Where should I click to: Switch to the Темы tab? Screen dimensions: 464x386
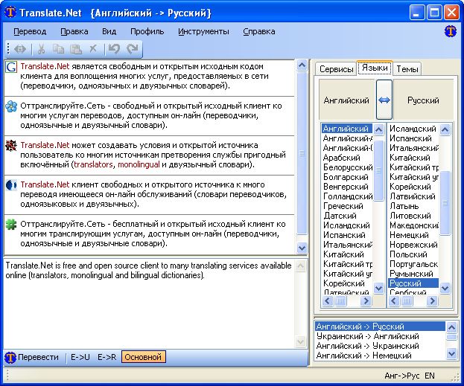pyautogui.click(x=407, y=68)
